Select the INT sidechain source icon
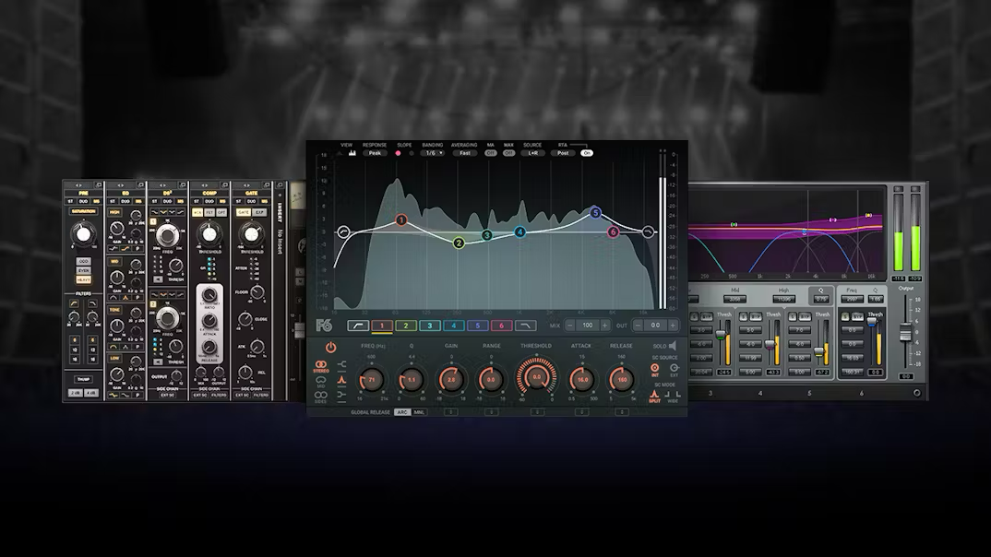The height and width of the screenshot is (557, 991). 655,369
